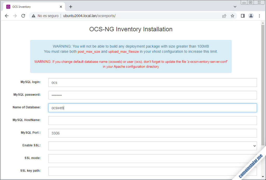Select the Name of Database field

coord(152,108)
